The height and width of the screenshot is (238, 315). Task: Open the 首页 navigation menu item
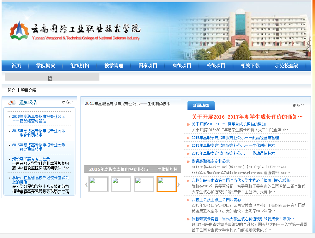16,66
